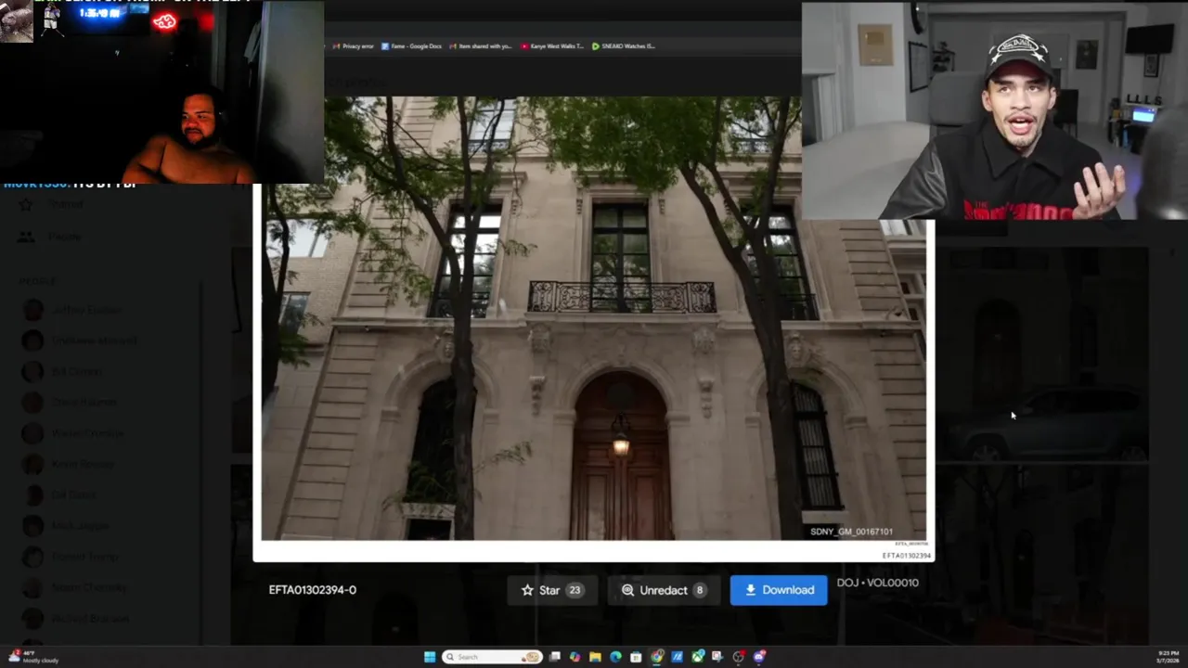This screenshot has height=668, width=1188.
Task: Open the Privacy error bookmark
Action: pos(354,45)
